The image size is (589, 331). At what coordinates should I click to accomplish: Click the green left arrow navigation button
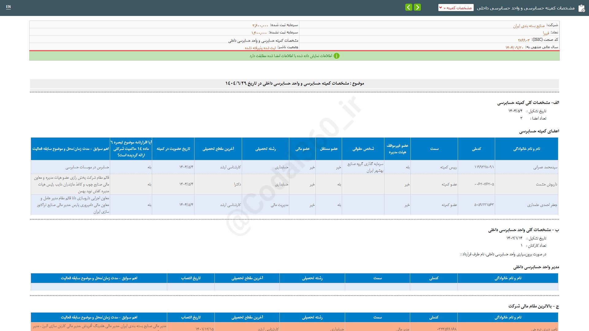tap(409, 7)
